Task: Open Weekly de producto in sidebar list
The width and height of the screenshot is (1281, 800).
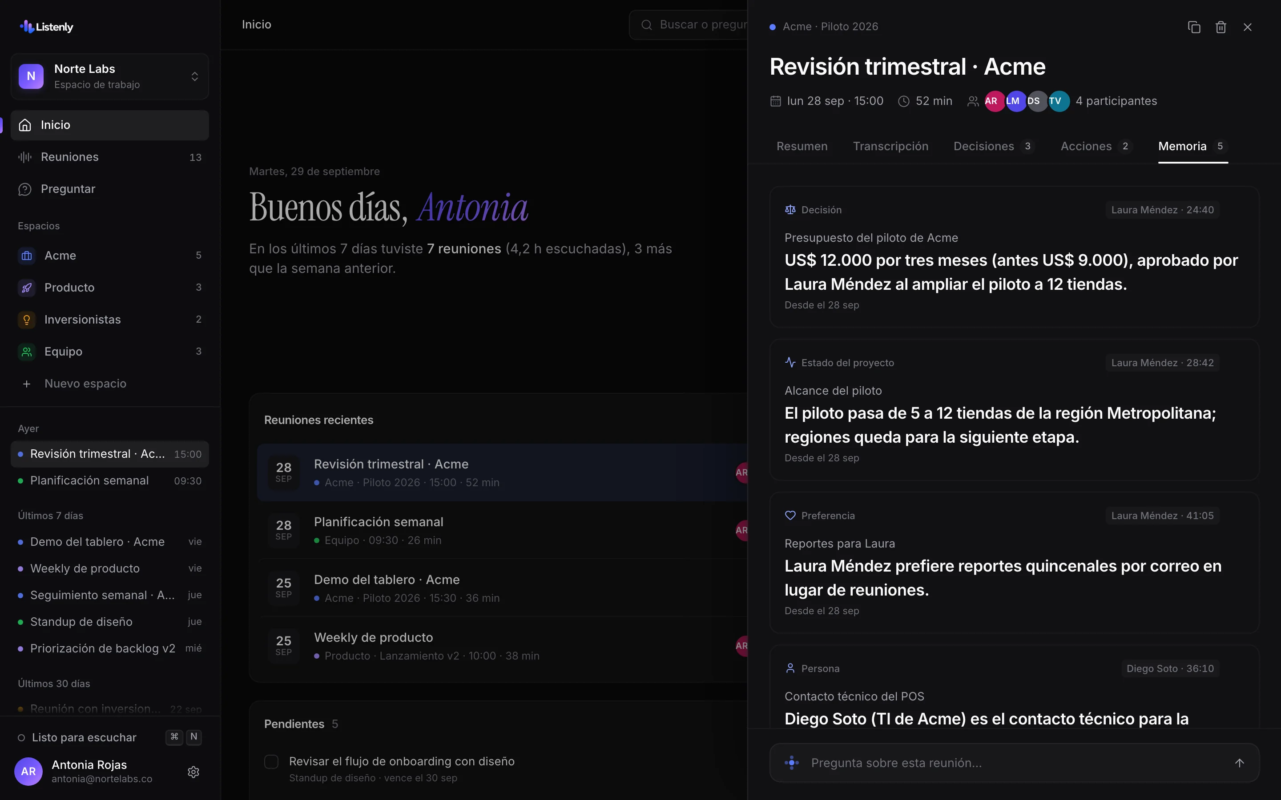Action: pyautogui.click(x=109, y=569)
